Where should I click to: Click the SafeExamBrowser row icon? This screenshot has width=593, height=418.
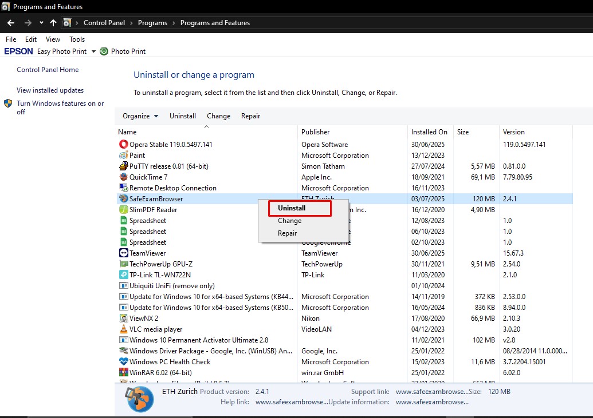[123, 198]
